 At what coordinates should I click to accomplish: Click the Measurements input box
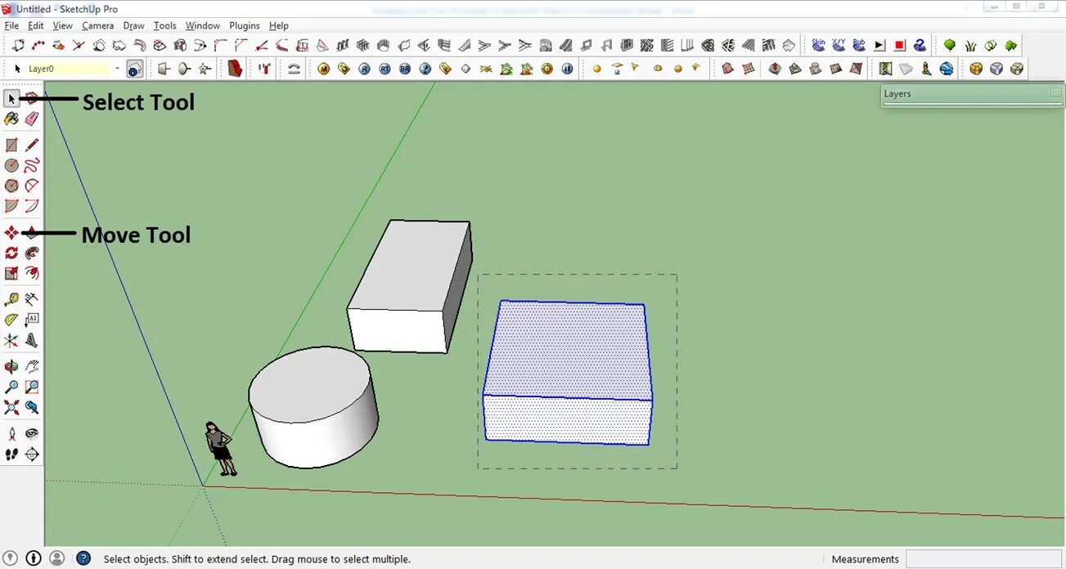(x=983, y=559)
